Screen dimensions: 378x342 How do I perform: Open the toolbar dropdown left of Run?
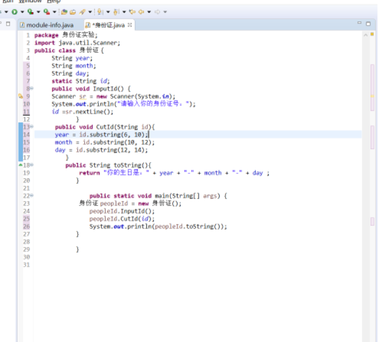tap(6, 11)
